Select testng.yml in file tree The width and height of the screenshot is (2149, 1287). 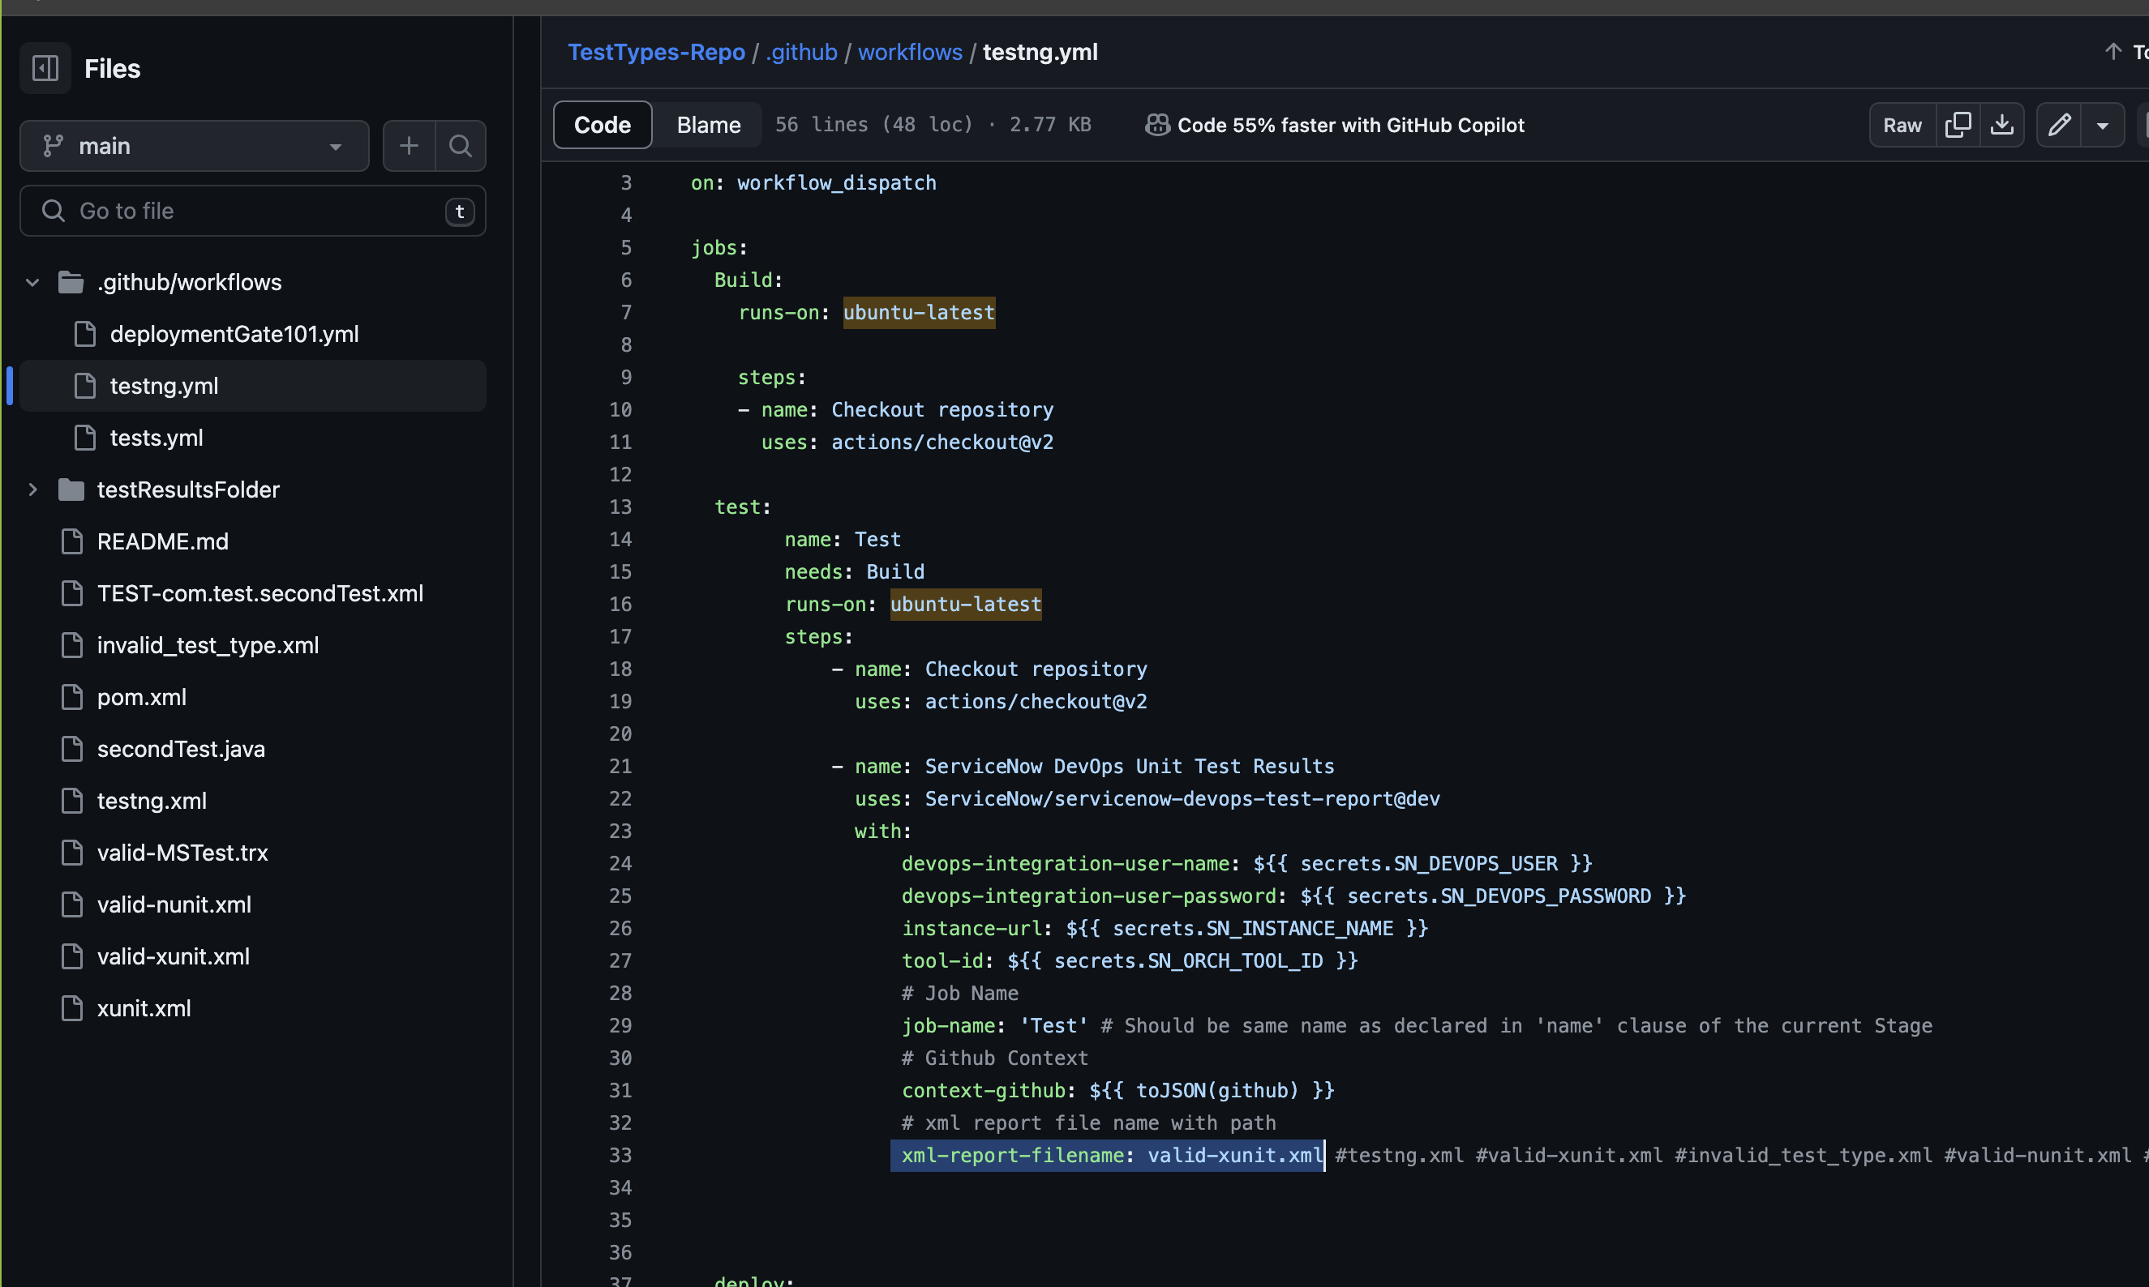pos(252,386)
